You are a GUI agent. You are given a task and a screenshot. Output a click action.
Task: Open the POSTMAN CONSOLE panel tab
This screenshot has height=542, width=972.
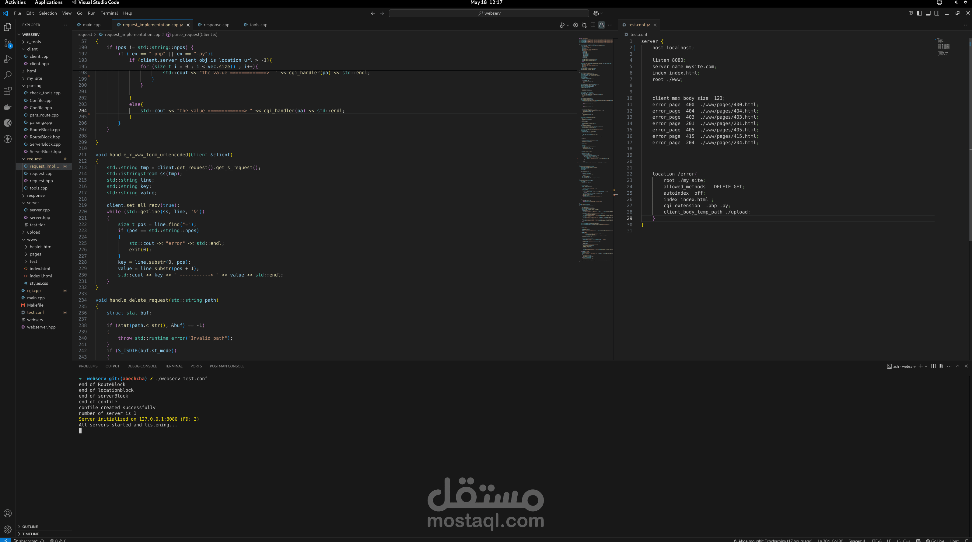[227, 366]
